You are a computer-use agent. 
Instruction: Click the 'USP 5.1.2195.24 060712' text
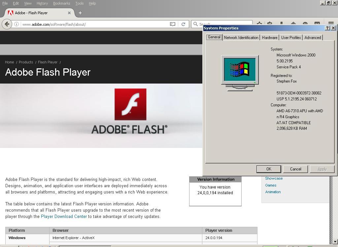point(297,99)
